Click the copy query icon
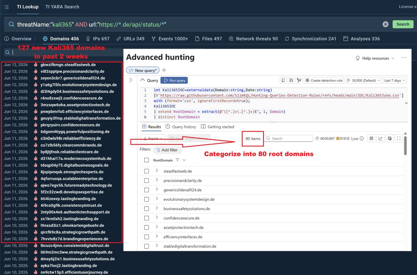 [284, 80]
